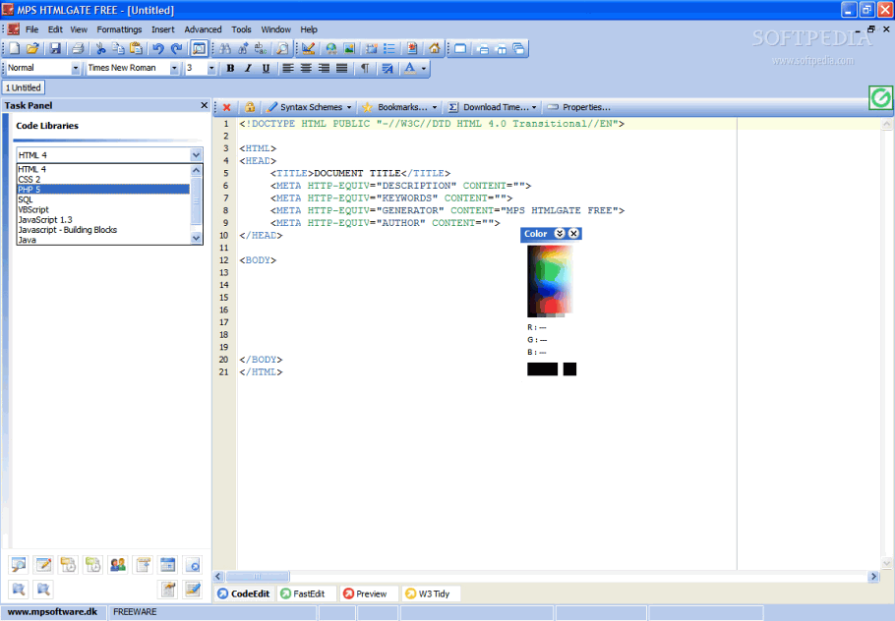Toggle underline formatting

point(266,68)
